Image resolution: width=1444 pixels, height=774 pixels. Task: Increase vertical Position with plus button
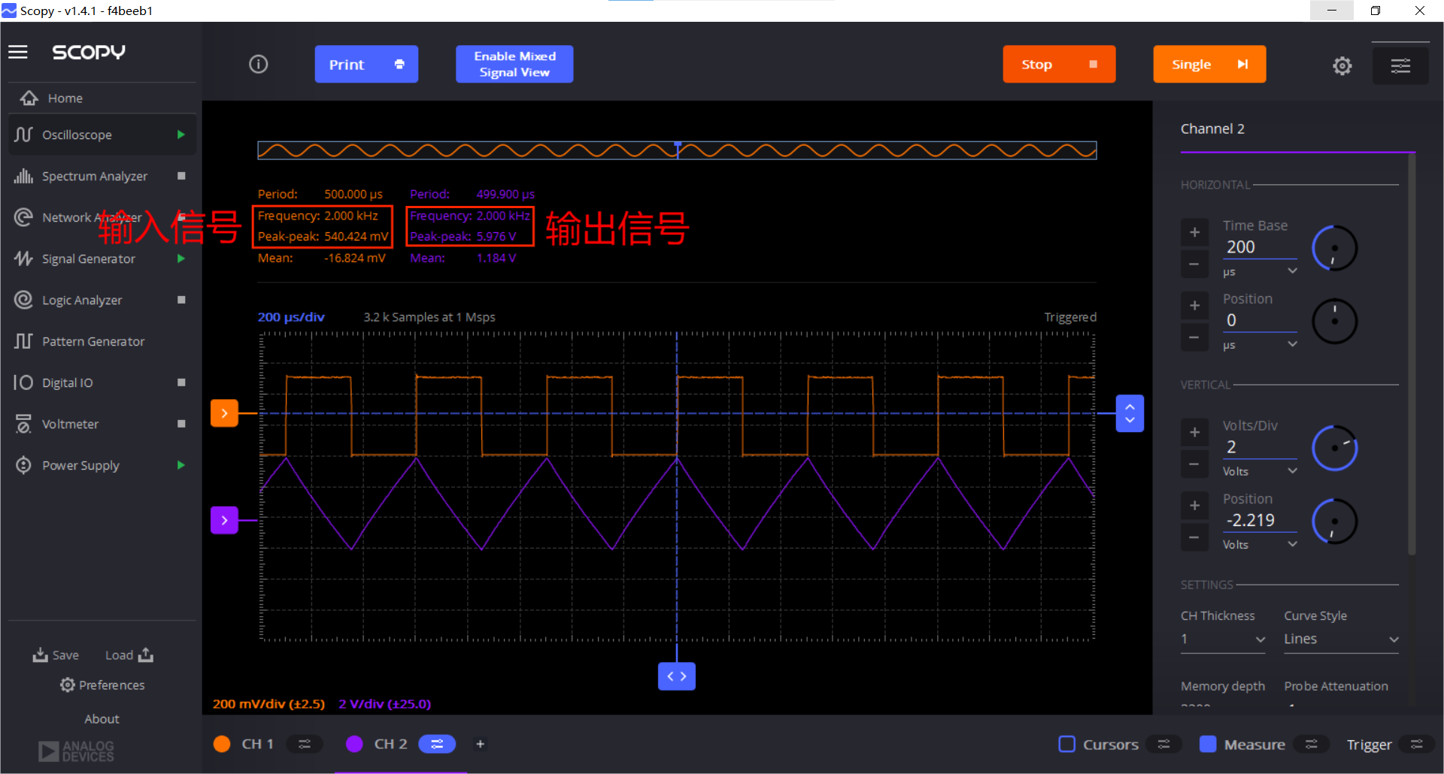coord(1194,505)
